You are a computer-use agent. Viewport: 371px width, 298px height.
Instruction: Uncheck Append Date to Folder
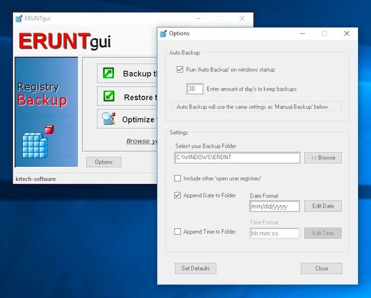[178, 195]
